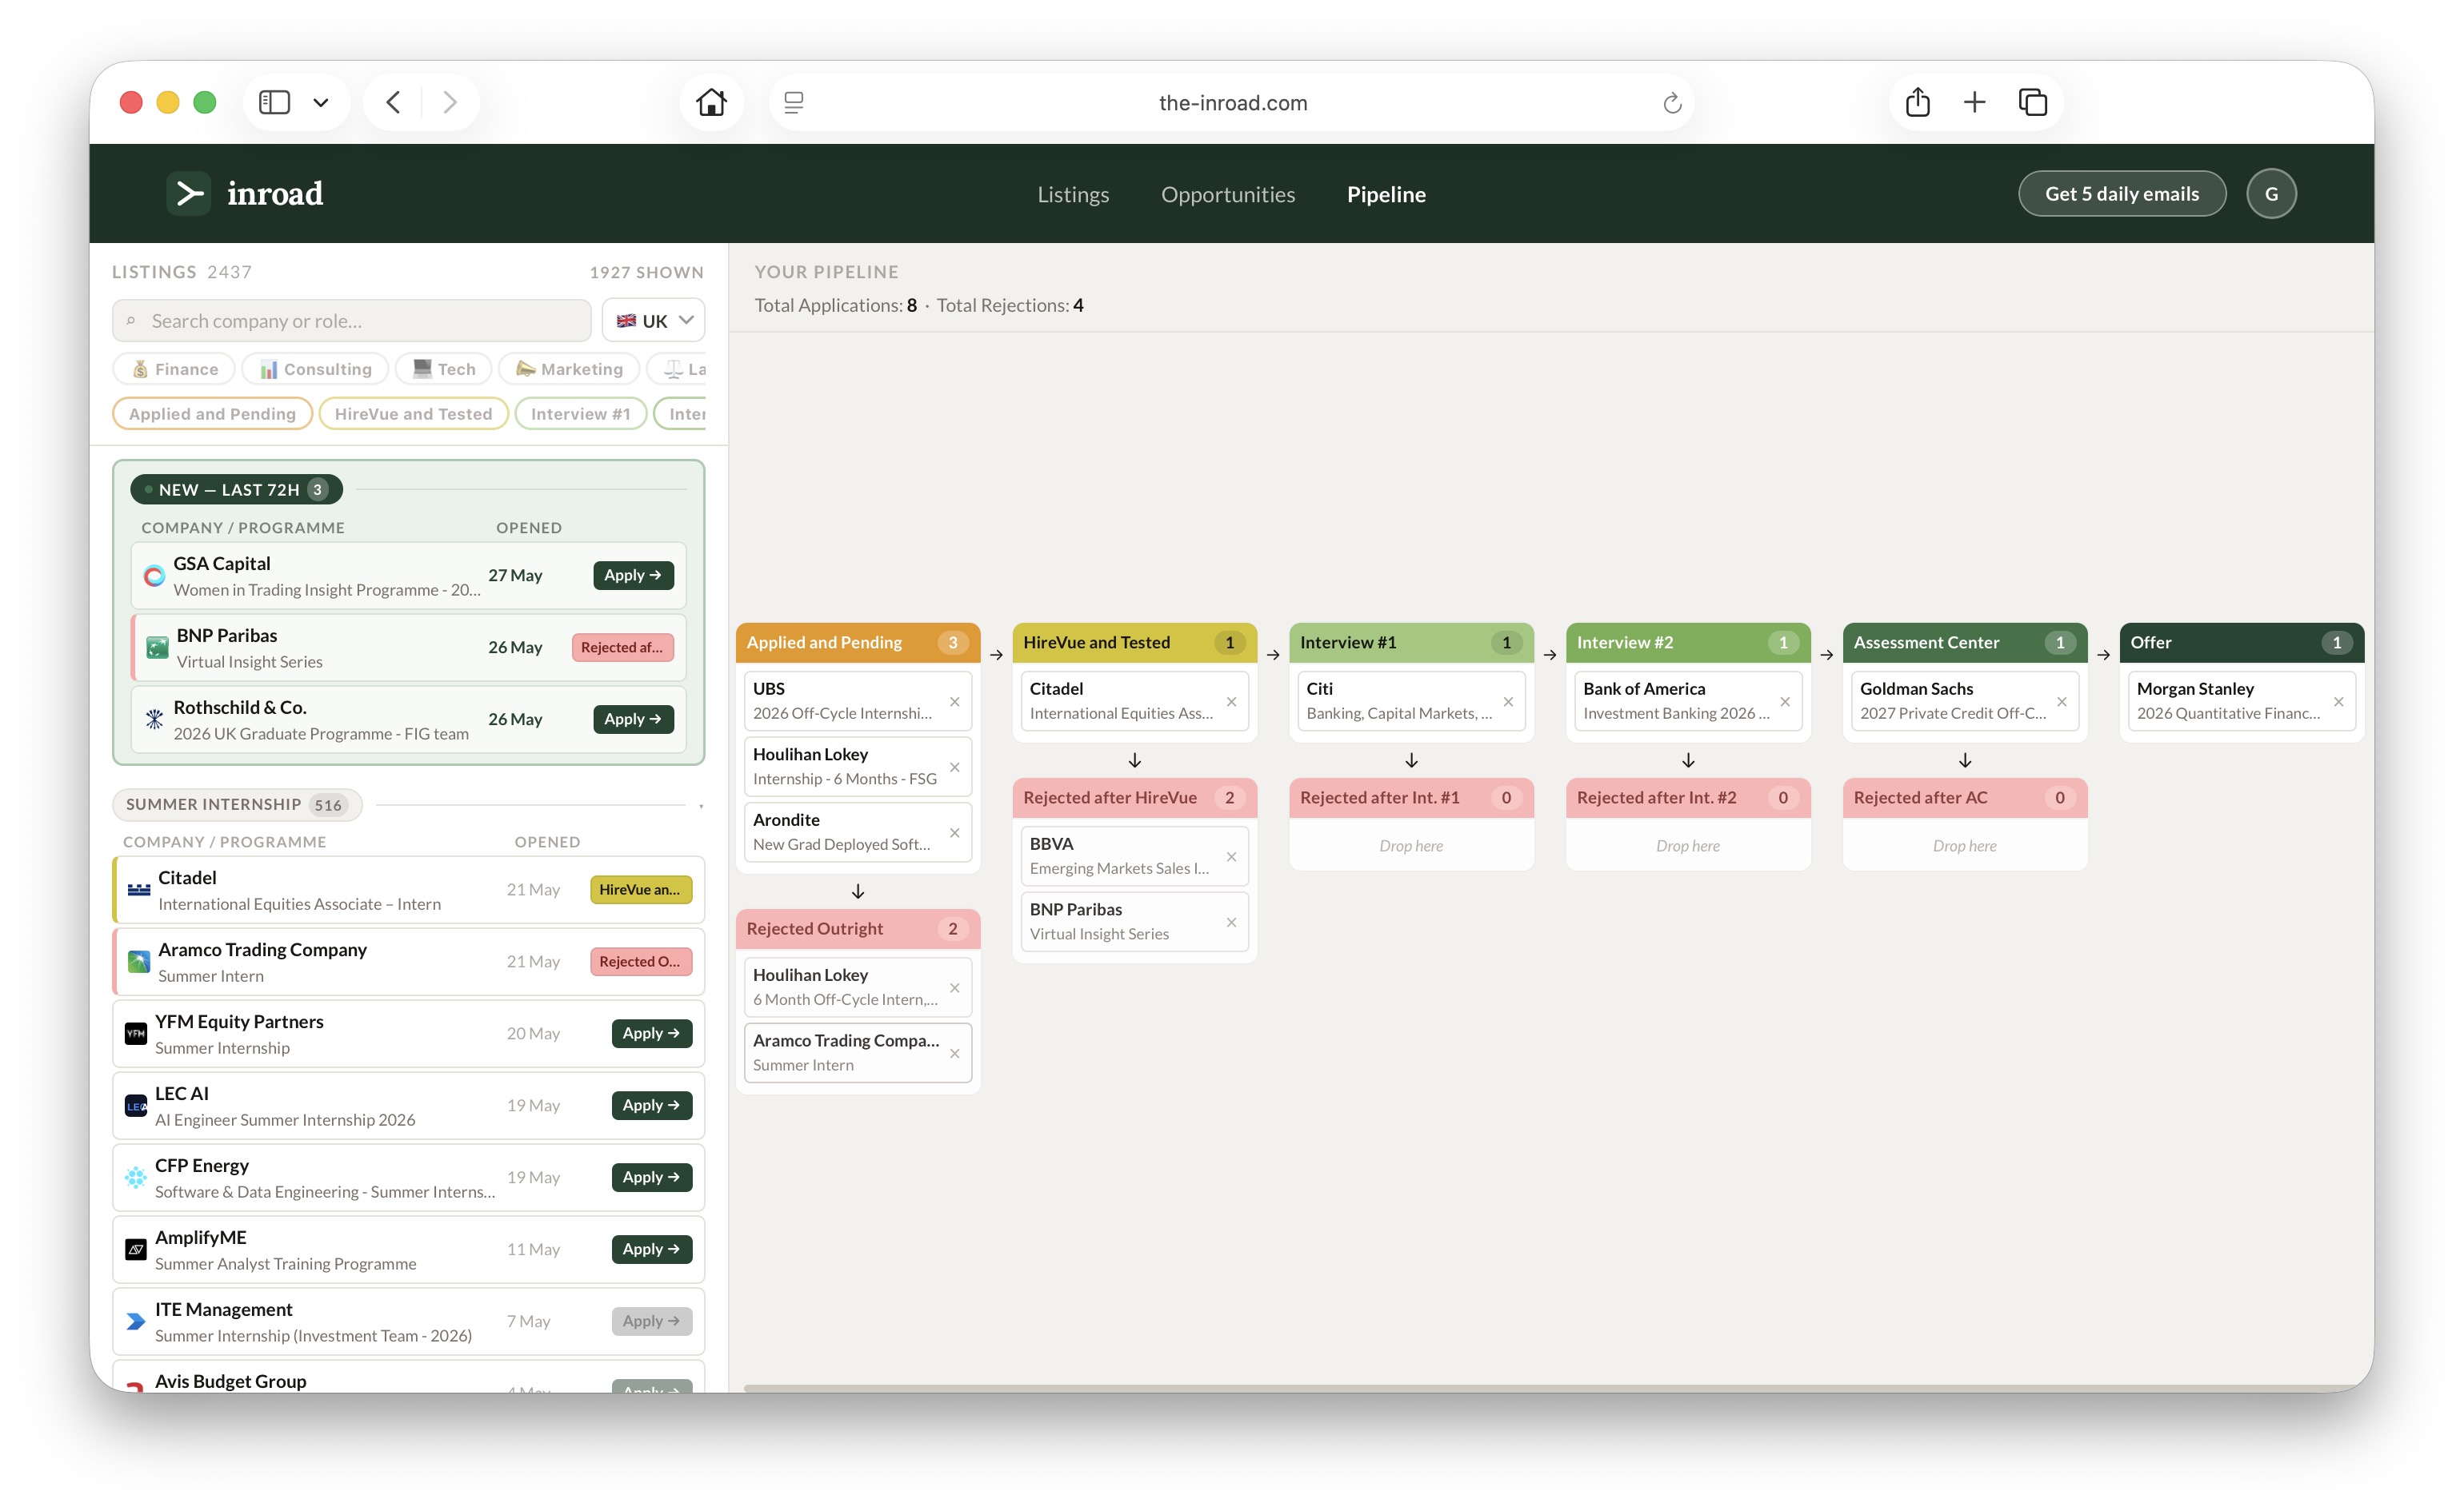Apply to AmplifyME training programme
Viewport: 2464px width, 1511px height.
point(651,1249)
